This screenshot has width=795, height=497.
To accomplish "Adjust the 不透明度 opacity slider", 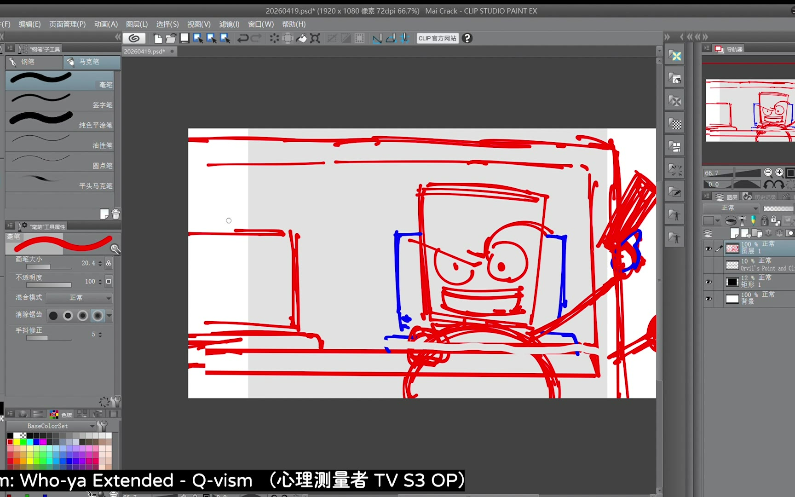I will click(x=49, y=285).
